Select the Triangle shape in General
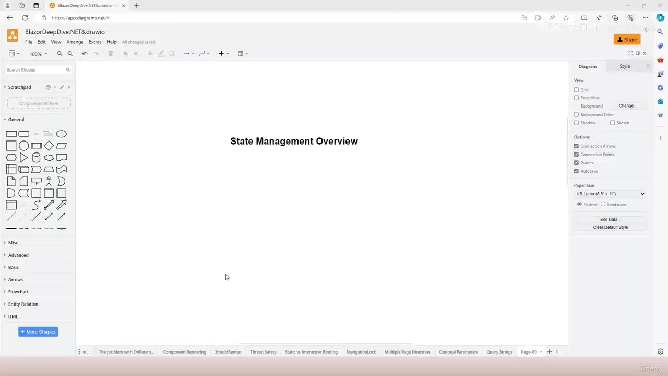Image resolution: width=668 pixels, height=376 pixels. pos(23,158)
